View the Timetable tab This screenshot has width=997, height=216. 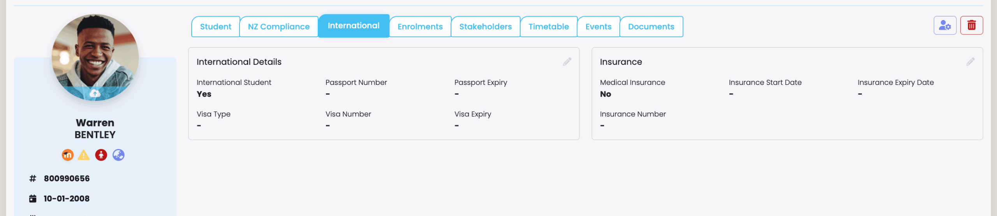(549, 27)
